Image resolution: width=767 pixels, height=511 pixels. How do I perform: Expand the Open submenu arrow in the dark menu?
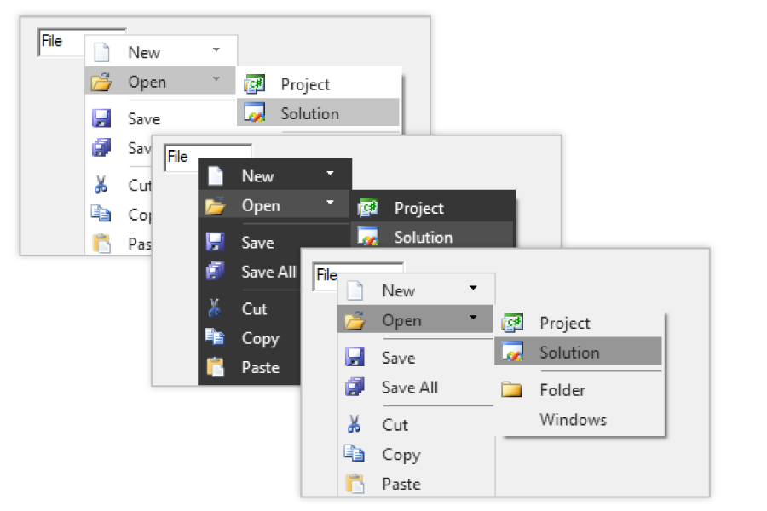tap(330, 203)
